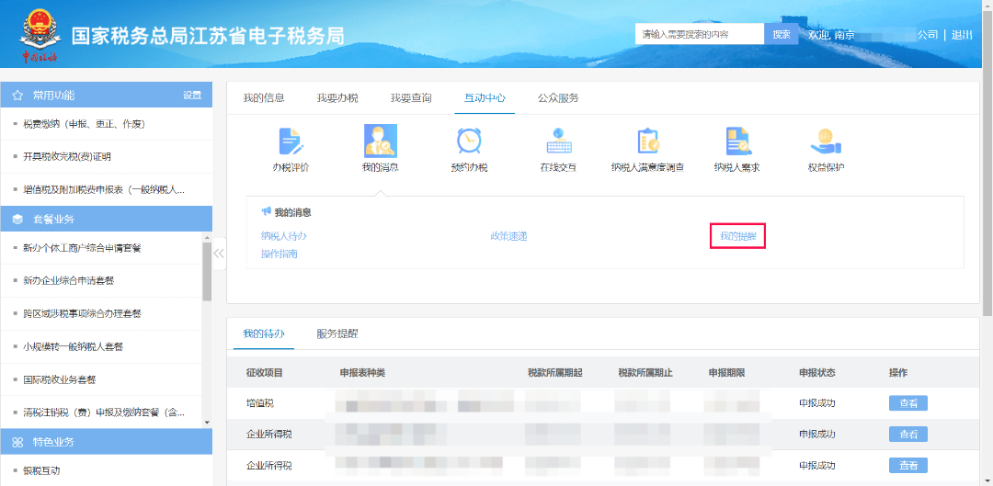Open 设置 in 常用功能 header
This screenshot has height=486, width=993.
coord(191,96)
